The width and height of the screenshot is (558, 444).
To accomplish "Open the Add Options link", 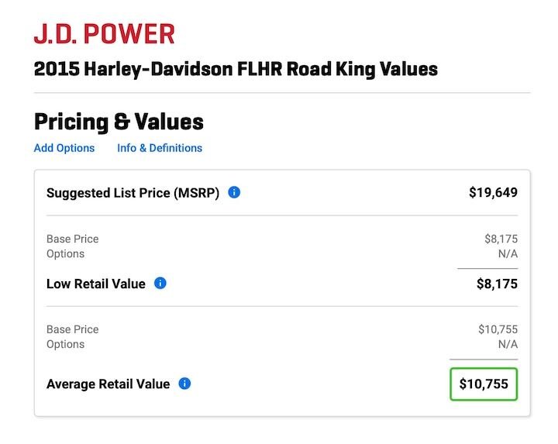I will pyautogui.click(x=64, y=148).
